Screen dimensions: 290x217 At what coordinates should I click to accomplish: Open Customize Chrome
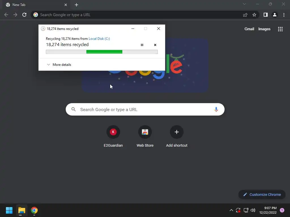tap(262, 194)
